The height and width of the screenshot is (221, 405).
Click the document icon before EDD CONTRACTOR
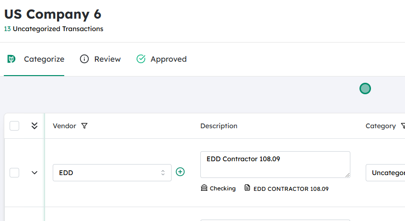click(x=247, y=188)
